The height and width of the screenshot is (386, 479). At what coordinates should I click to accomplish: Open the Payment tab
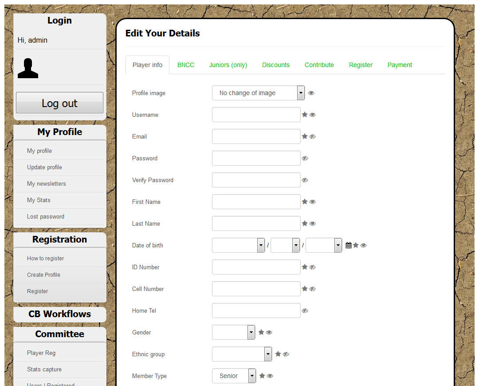[x=400, y=65]
